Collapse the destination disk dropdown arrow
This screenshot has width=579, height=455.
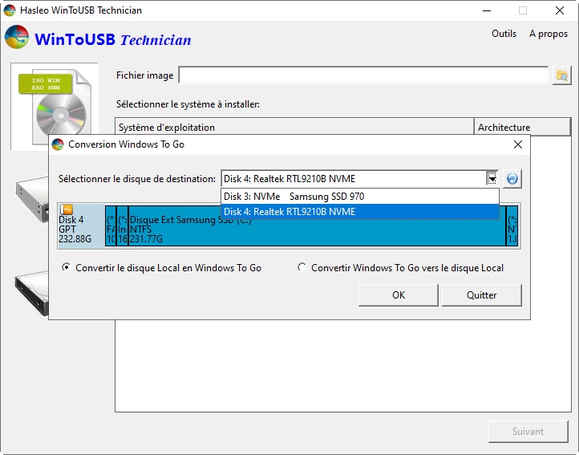tap(492, 179)
